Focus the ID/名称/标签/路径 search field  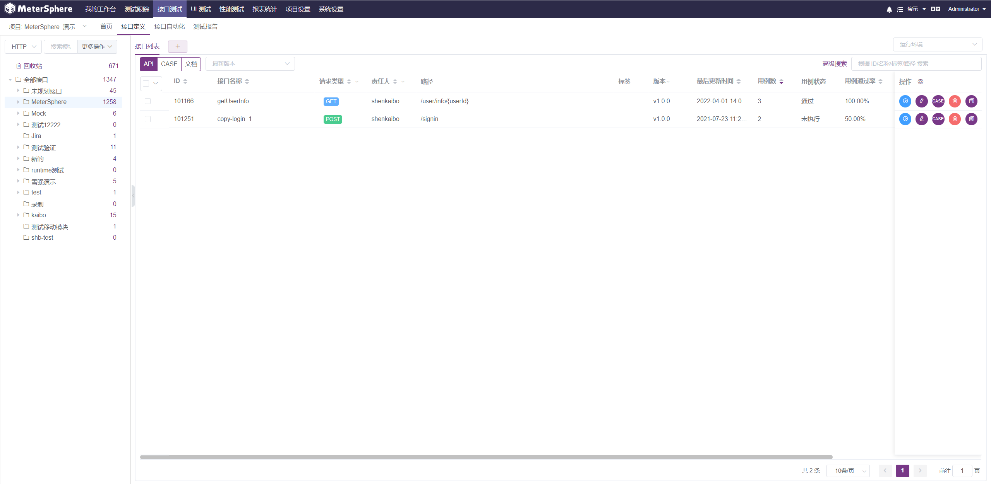[916, 64]
